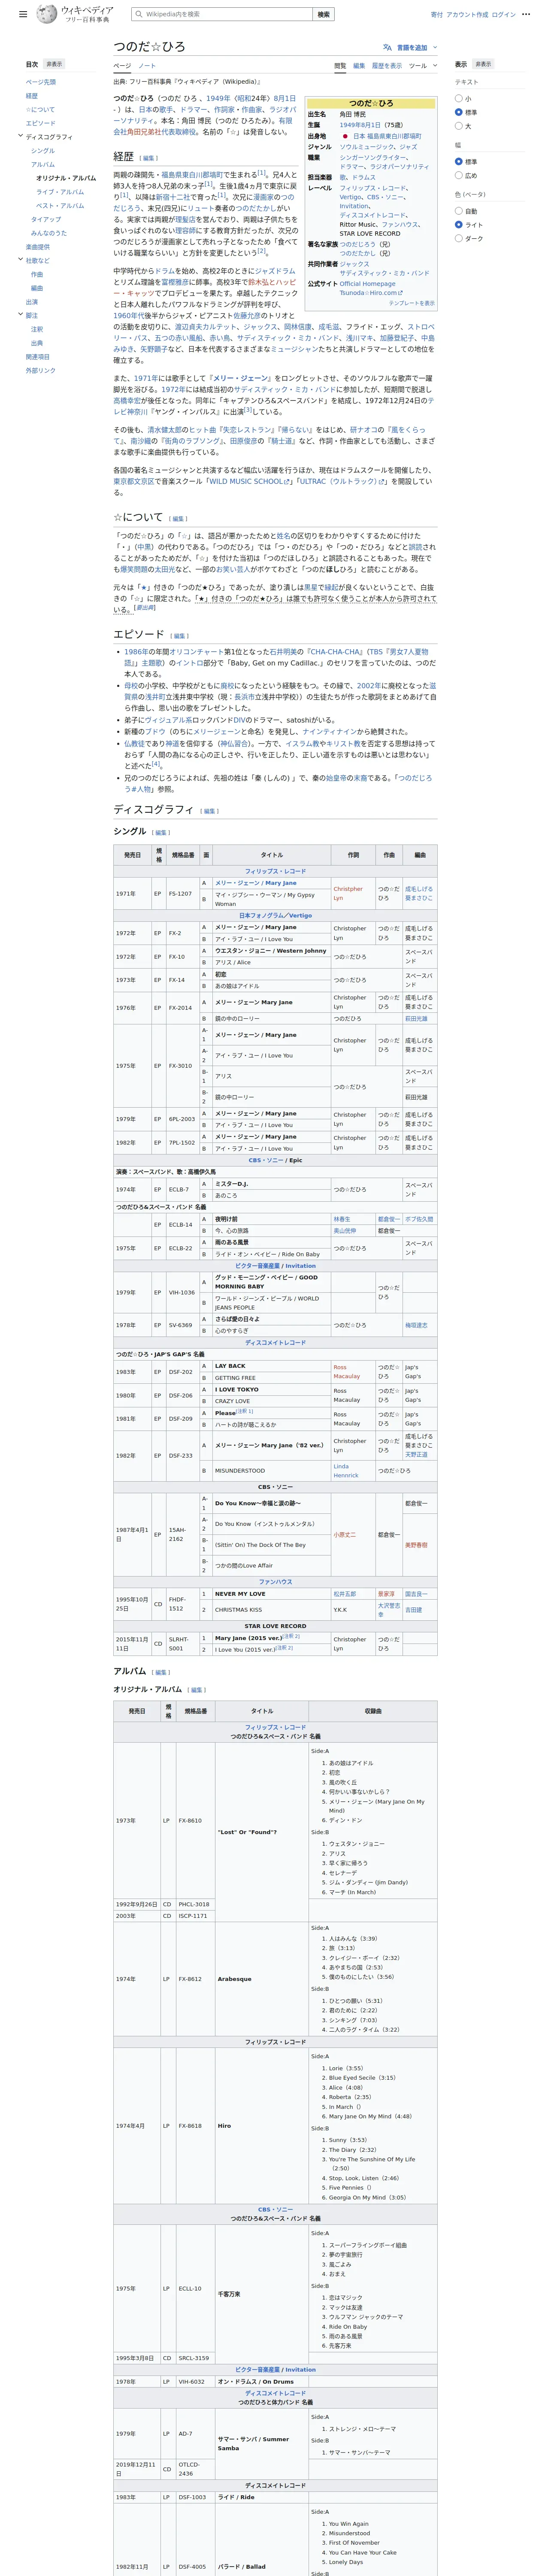The width and height of the screenshot is (551, 2576).
Task: Click アカウント作成 link
Action: click(467, 15)
